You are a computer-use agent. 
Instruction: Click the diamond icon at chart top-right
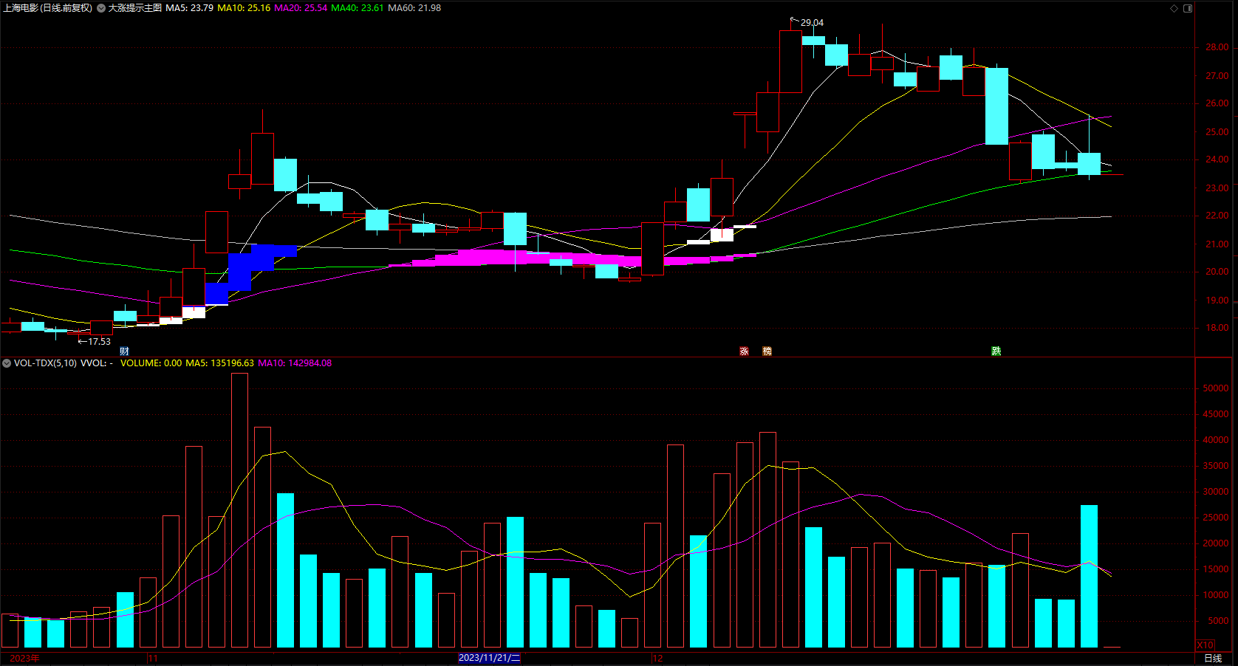(1174, 8)
